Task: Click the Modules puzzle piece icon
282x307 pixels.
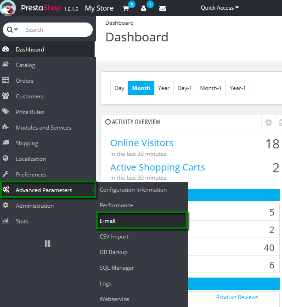Action: (6, 127)
